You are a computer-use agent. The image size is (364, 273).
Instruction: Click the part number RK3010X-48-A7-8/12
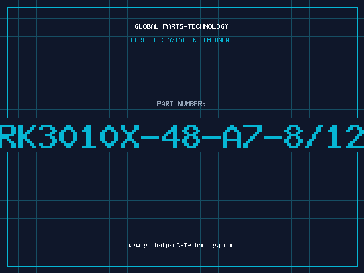click(182, 136)
